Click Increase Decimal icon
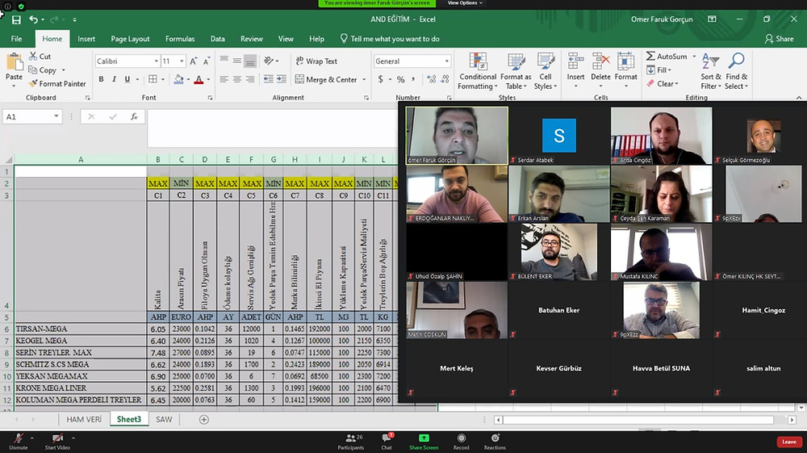 [431, 79]
